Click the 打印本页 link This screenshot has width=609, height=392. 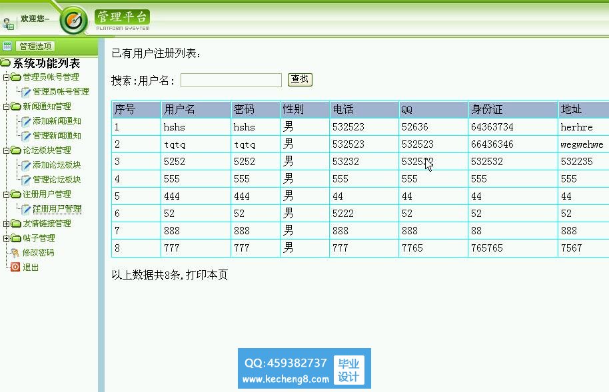207,275
